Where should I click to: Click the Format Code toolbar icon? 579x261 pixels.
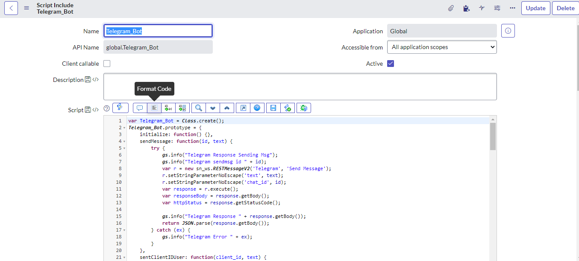point(154,108)
